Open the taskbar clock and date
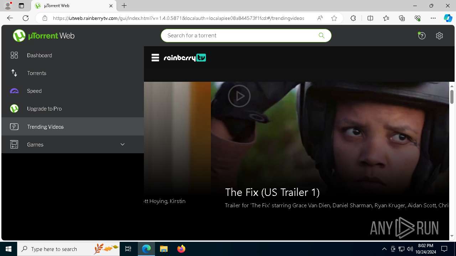Image resolution: width=456 pixels, height=256 pixels. 426,249
